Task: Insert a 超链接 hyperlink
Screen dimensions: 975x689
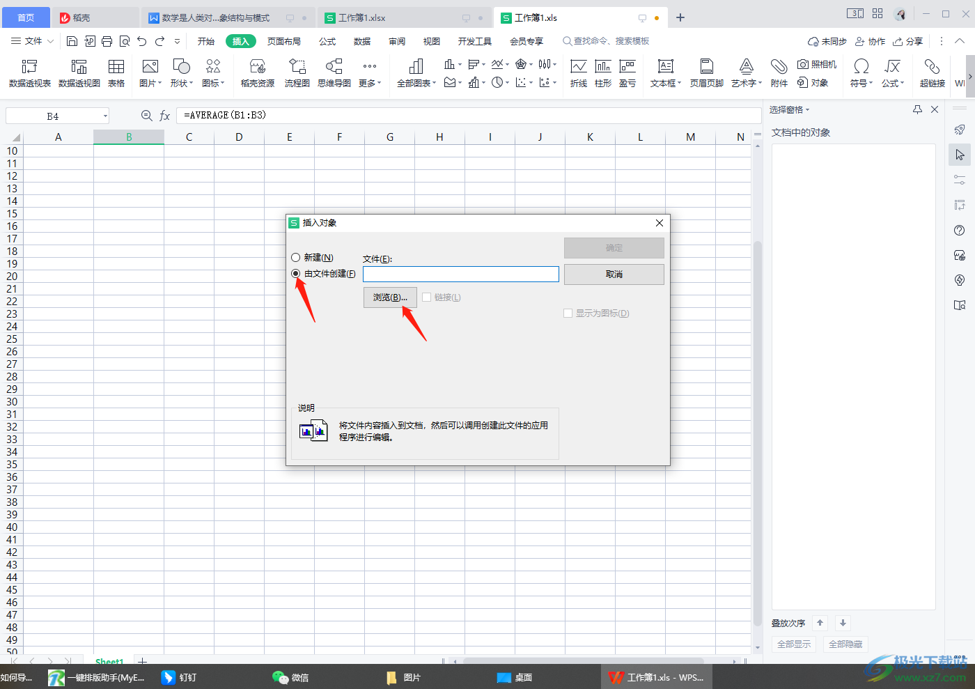Action: tap(933, 73)
